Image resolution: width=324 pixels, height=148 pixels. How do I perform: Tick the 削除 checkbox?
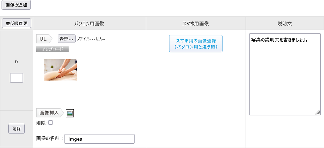coord(51,122)
